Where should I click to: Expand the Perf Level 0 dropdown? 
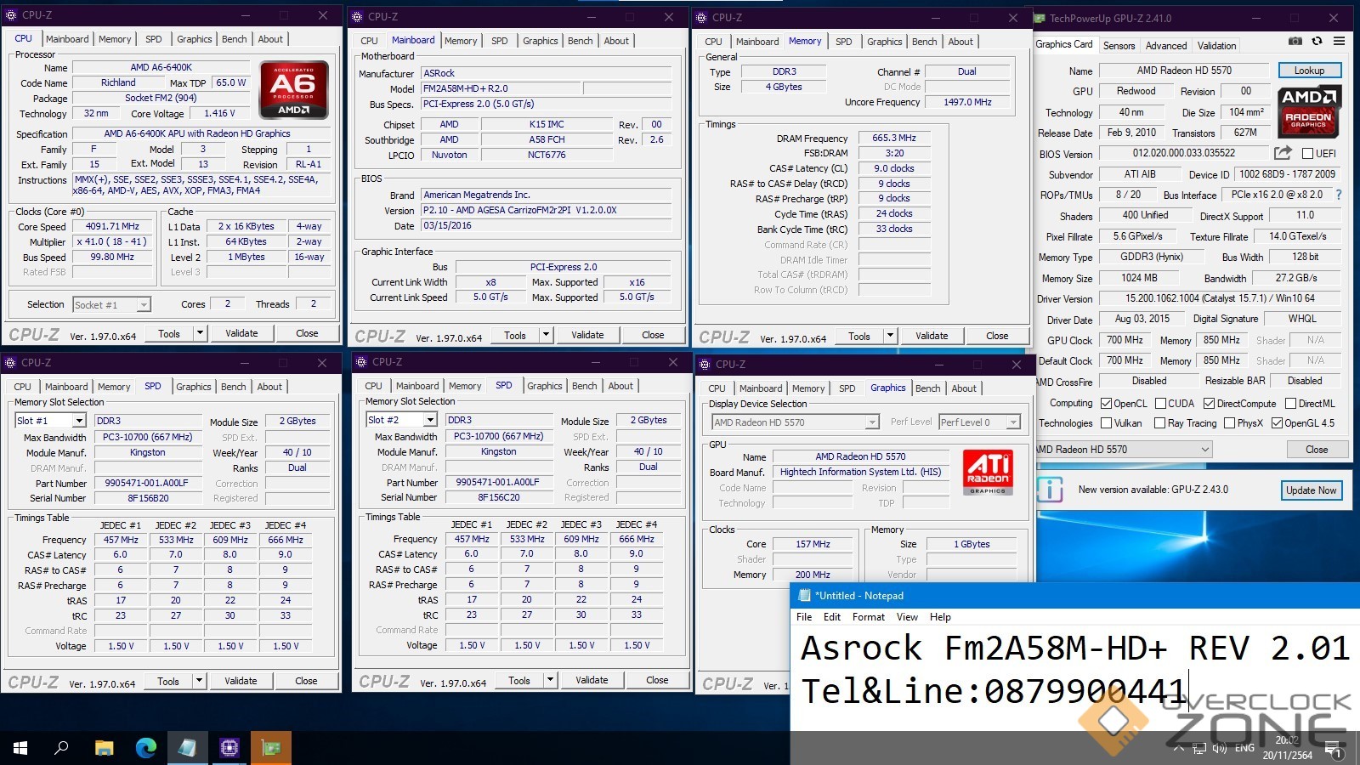click(x=1013, y=422)
